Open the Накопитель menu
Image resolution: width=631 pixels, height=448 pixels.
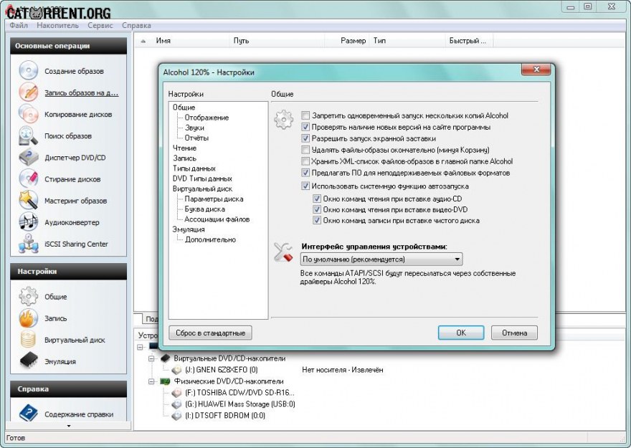[x=57, y=25]
